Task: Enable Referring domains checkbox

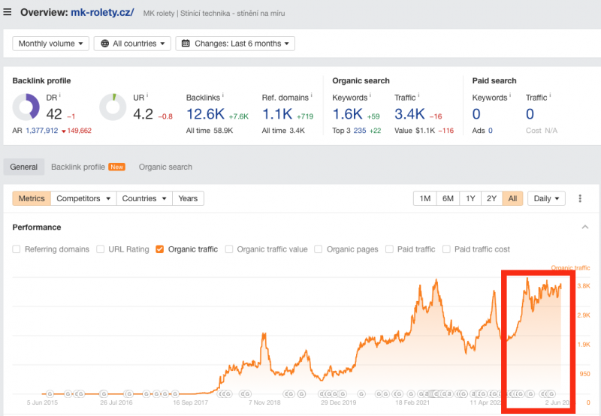Action: pyautogui.click(x=16, y=249)
